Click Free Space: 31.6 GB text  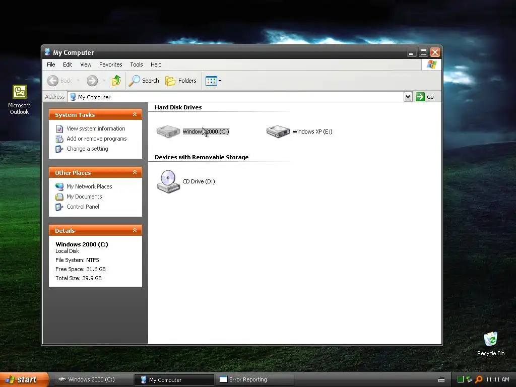point(81,269)
